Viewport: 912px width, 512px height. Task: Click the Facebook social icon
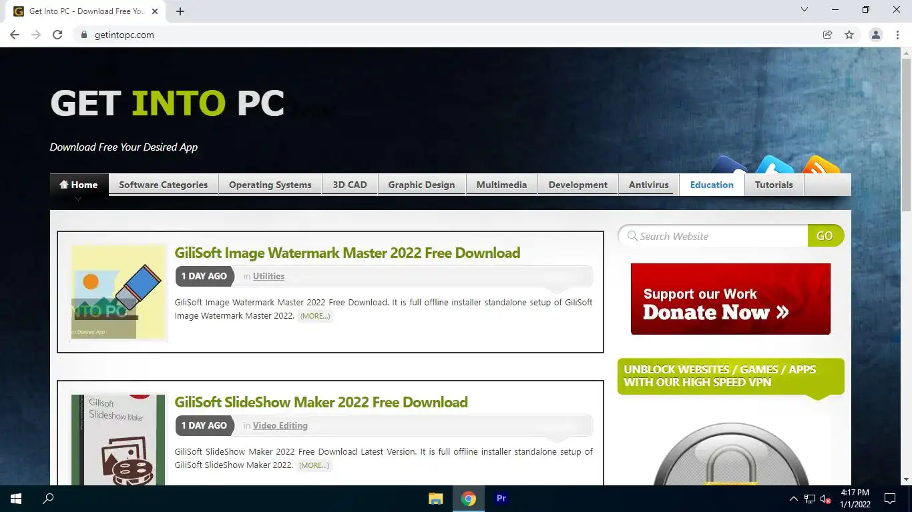(730, 165)
